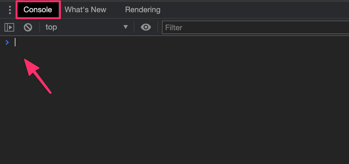Click the blue console prompt chevron
The image size is (349, 164).
coord(7,42)
